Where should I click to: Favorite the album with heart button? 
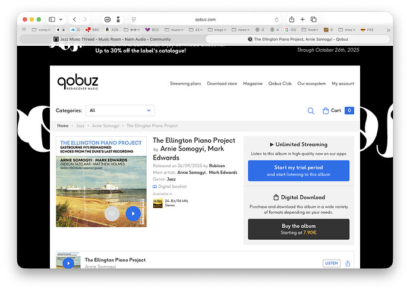tap(112, 214)
